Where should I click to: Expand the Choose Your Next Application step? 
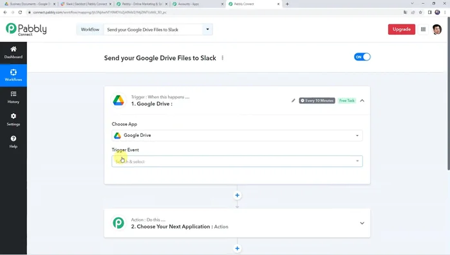[362, 224]
